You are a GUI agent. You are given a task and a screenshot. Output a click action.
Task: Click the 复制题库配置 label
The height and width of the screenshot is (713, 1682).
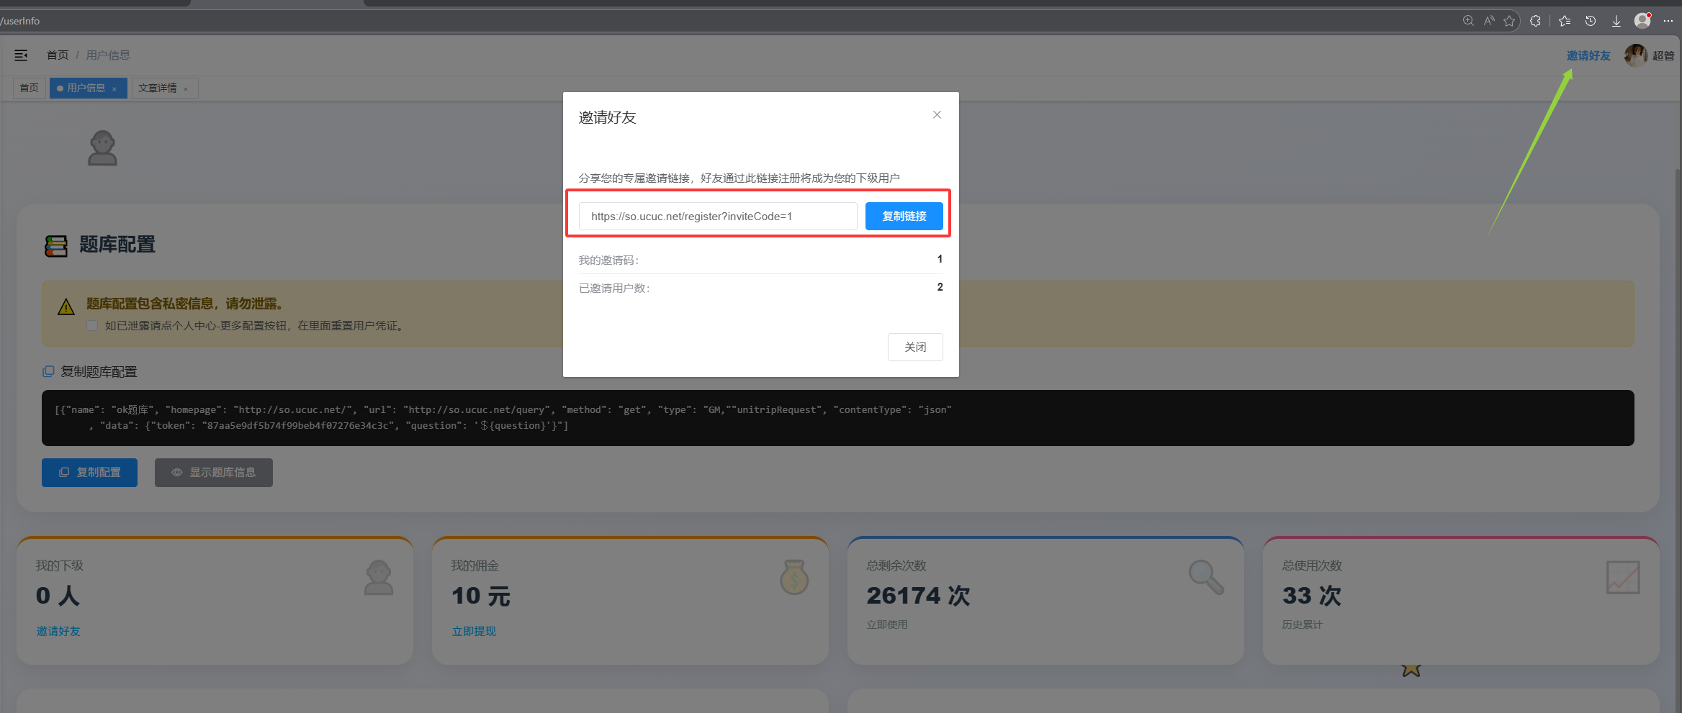pos(99,371)
